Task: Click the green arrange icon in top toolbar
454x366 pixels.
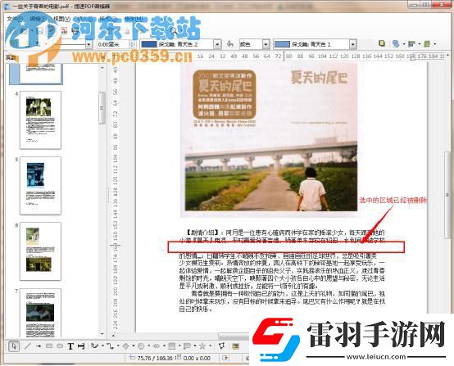Action: click(427, 43)
